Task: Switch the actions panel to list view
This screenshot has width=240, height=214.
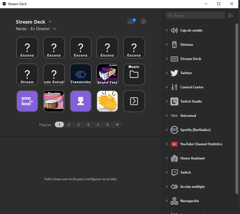Action: 231,15
